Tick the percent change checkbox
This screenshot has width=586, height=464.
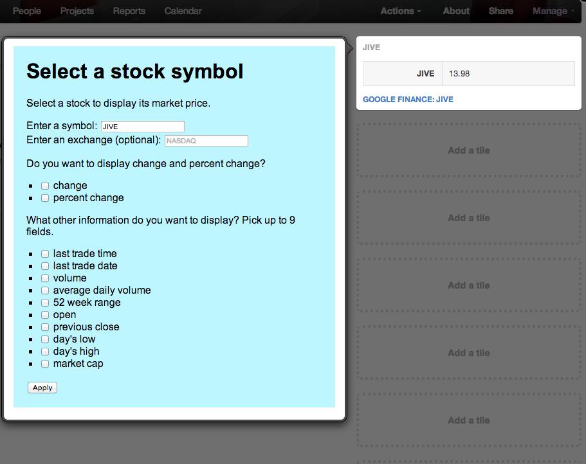pyautogui.click(x=45, y=198)
